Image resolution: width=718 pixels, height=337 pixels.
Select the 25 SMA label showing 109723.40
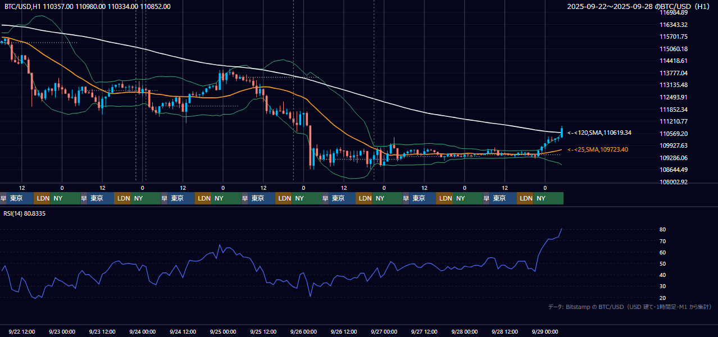click(x=598, y=150)
